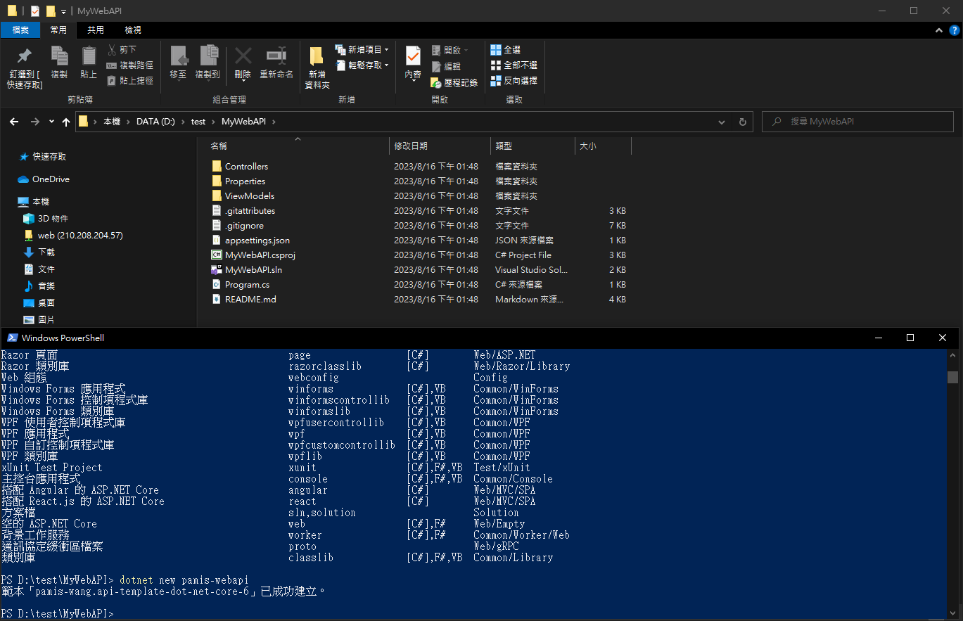963x621 pixels.
Task: Collapse the ribbon with the chevron
Action: (939, 30)
